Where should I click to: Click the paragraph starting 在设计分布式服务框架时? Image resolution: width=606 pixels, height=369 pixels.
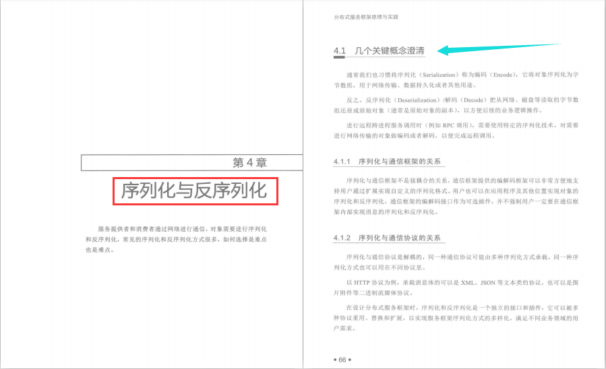456,318
